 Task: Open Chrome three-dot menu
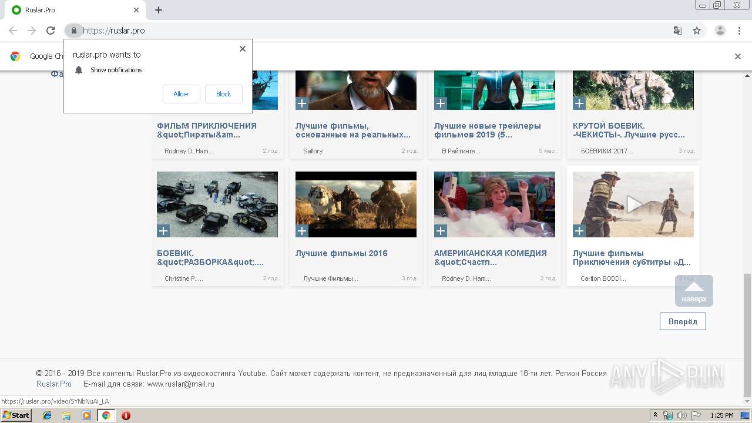pos(739,31)
